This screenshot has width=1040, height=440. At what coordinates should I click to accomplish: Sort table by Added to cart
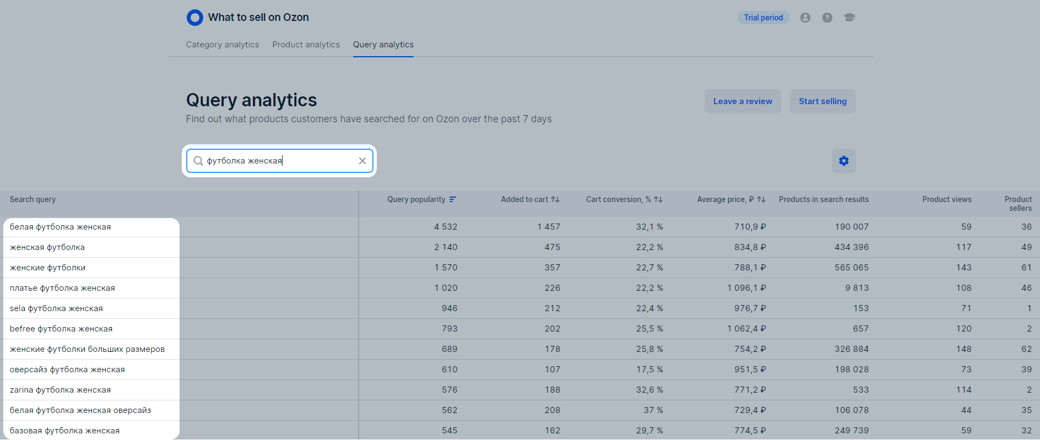555,199
